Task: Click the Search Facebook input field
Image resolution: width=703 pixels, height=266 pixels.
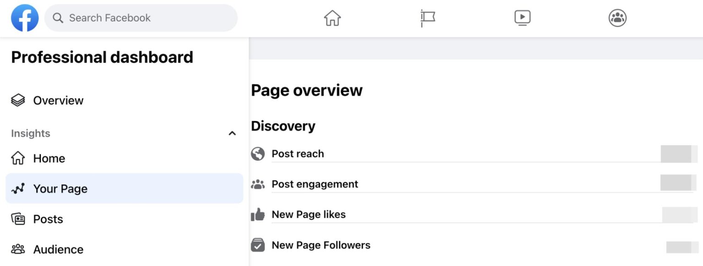Action: pos(141,18)
